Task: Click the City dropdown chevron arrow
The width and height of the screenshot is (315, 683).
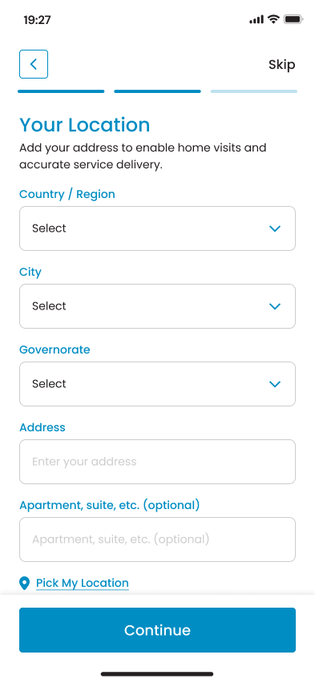Action: pos(274,306)
